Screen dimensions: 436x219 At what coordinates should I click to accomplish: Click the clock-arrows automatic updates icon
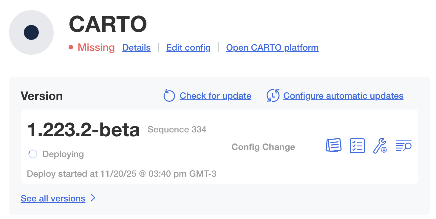(273, 96)
